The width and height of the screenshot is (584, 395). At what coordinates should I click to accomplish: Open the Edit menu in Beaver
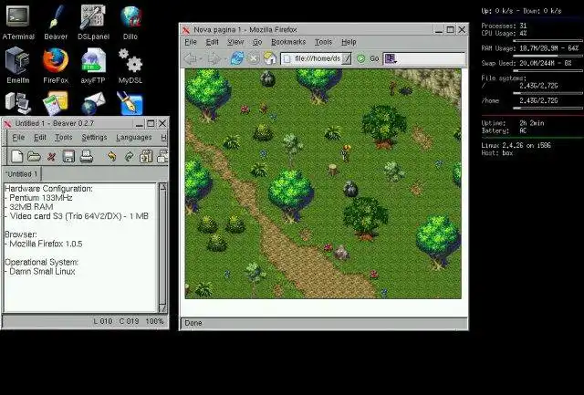pyautogui.click(x=40, y=138)
